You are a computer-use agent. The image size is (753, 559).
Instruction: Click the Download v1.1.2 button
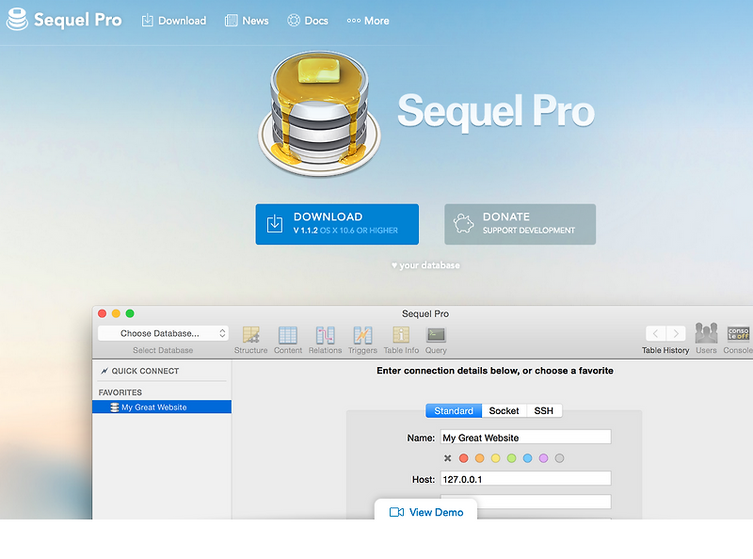click(337, 224)
